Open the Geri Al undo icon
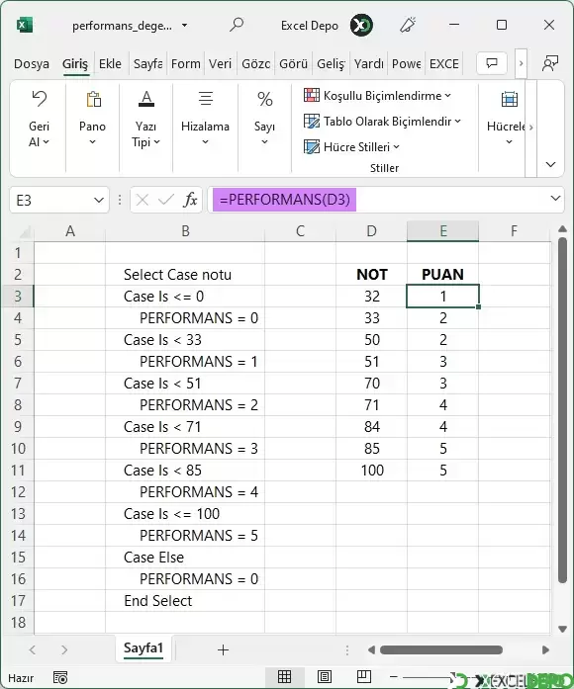This screenshot has height=689, width=574. [x=39, y=99]
